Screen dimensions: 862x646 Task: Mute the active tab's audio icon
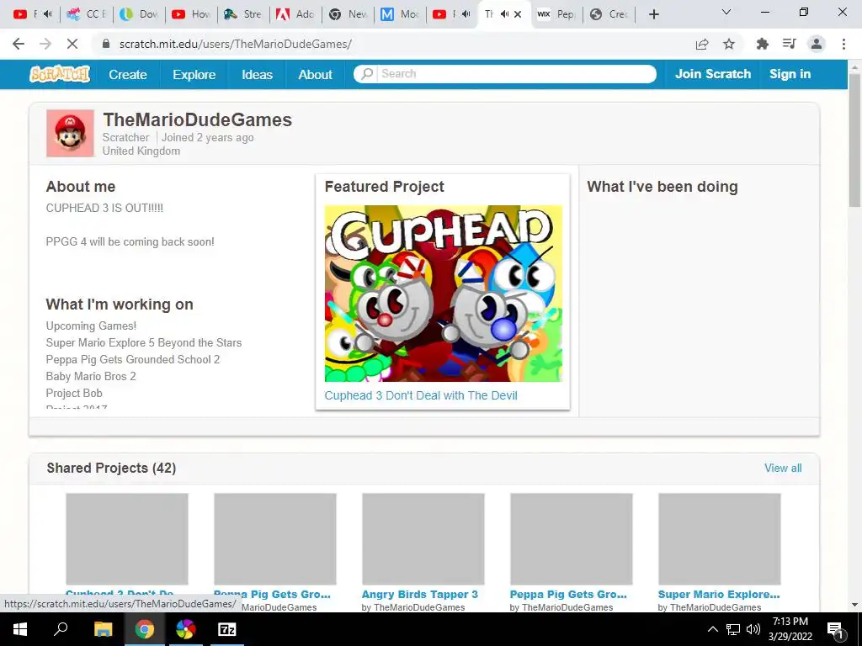504,14
